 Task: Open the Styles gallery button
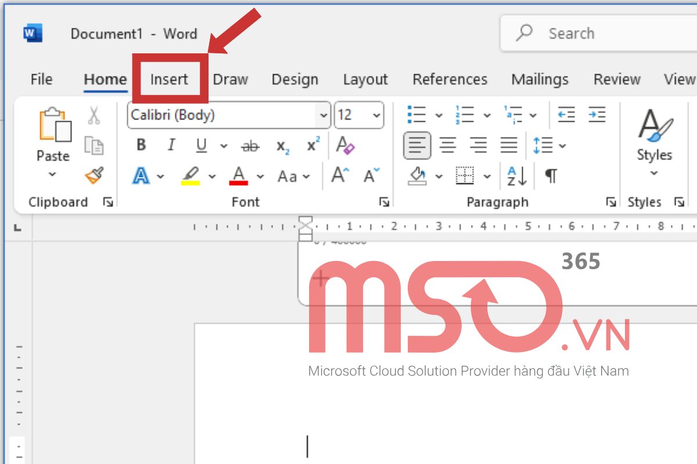tap(654, 143)
